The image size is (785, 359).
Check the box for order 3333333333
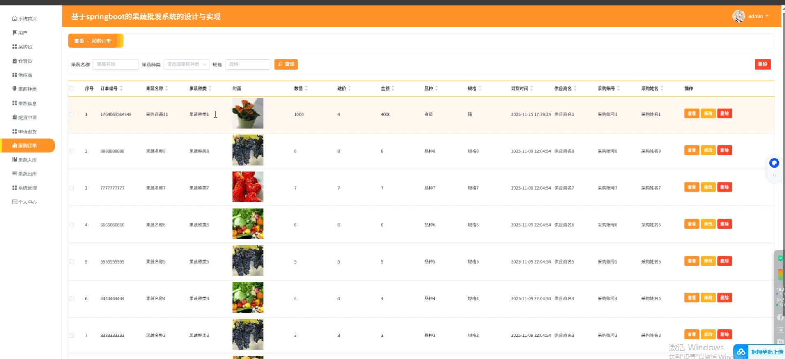coord(72,335)
